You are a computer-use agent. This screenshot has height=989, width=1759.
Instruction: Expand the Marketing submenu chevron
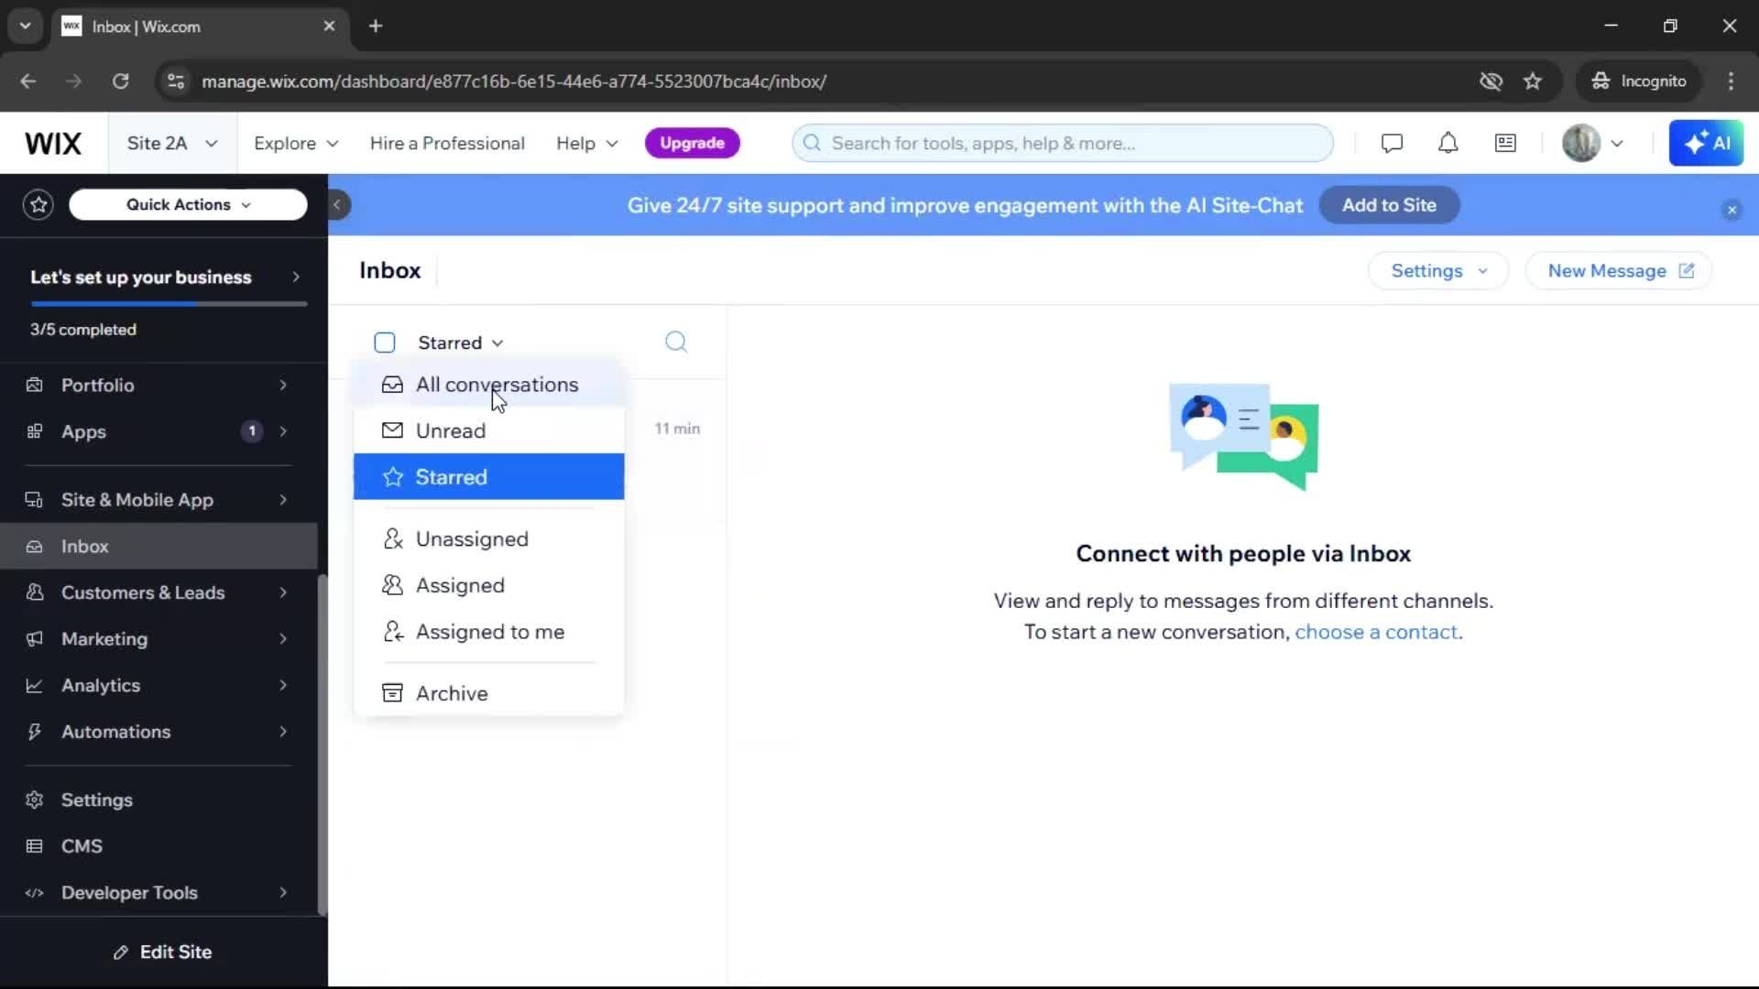pos(283,639)
